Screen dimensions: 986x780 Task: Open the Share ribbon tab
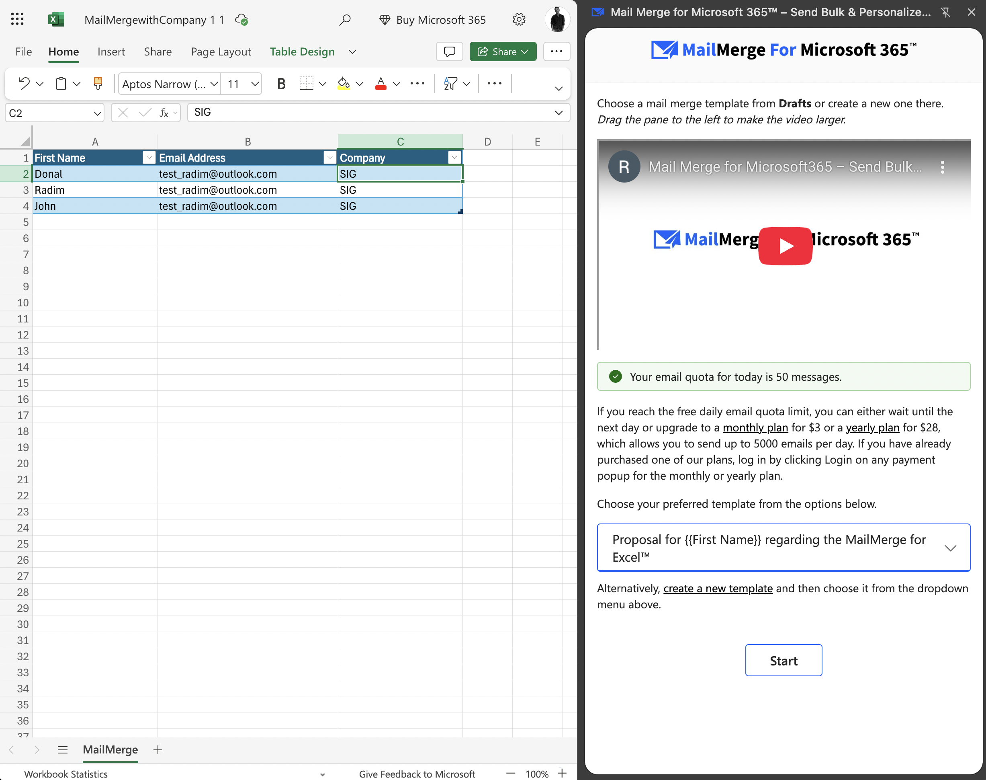[x=158, y=52]
